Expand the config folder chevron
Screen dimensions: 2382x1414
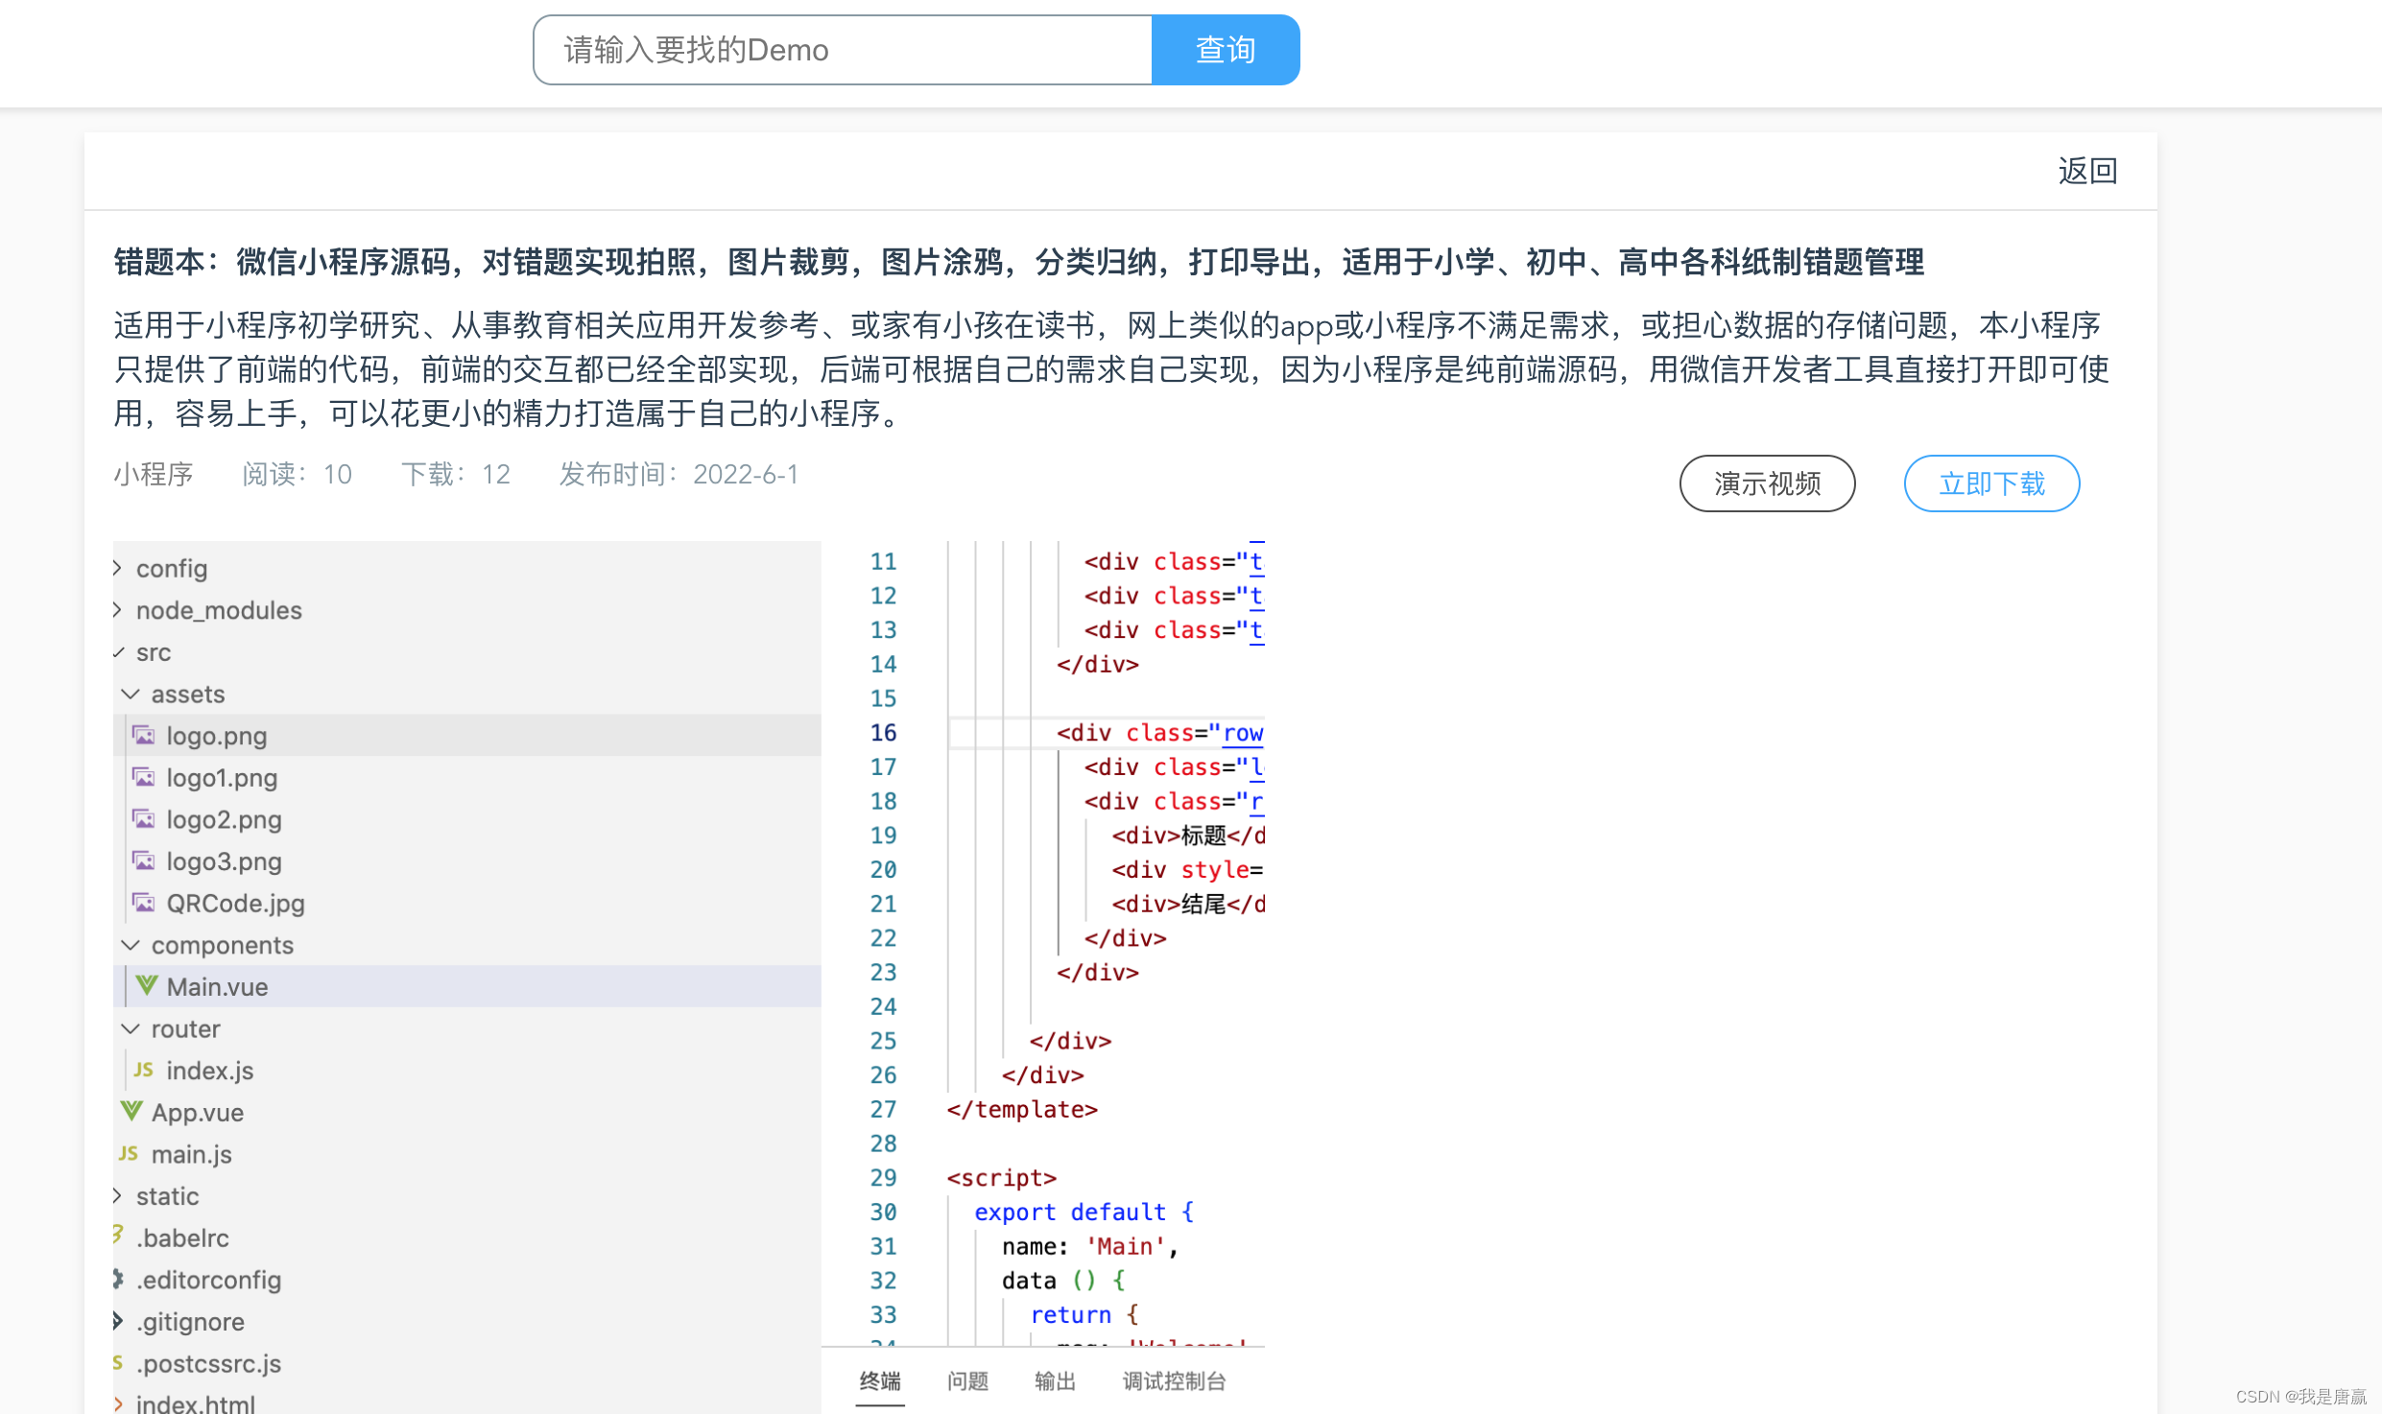click(118, 568)
